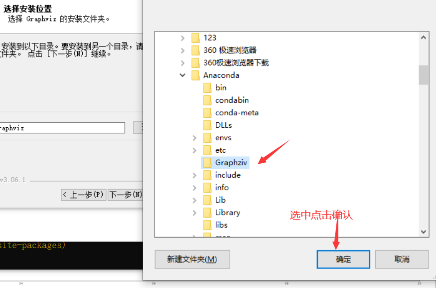Select the etc folder name

pos(220,150)
